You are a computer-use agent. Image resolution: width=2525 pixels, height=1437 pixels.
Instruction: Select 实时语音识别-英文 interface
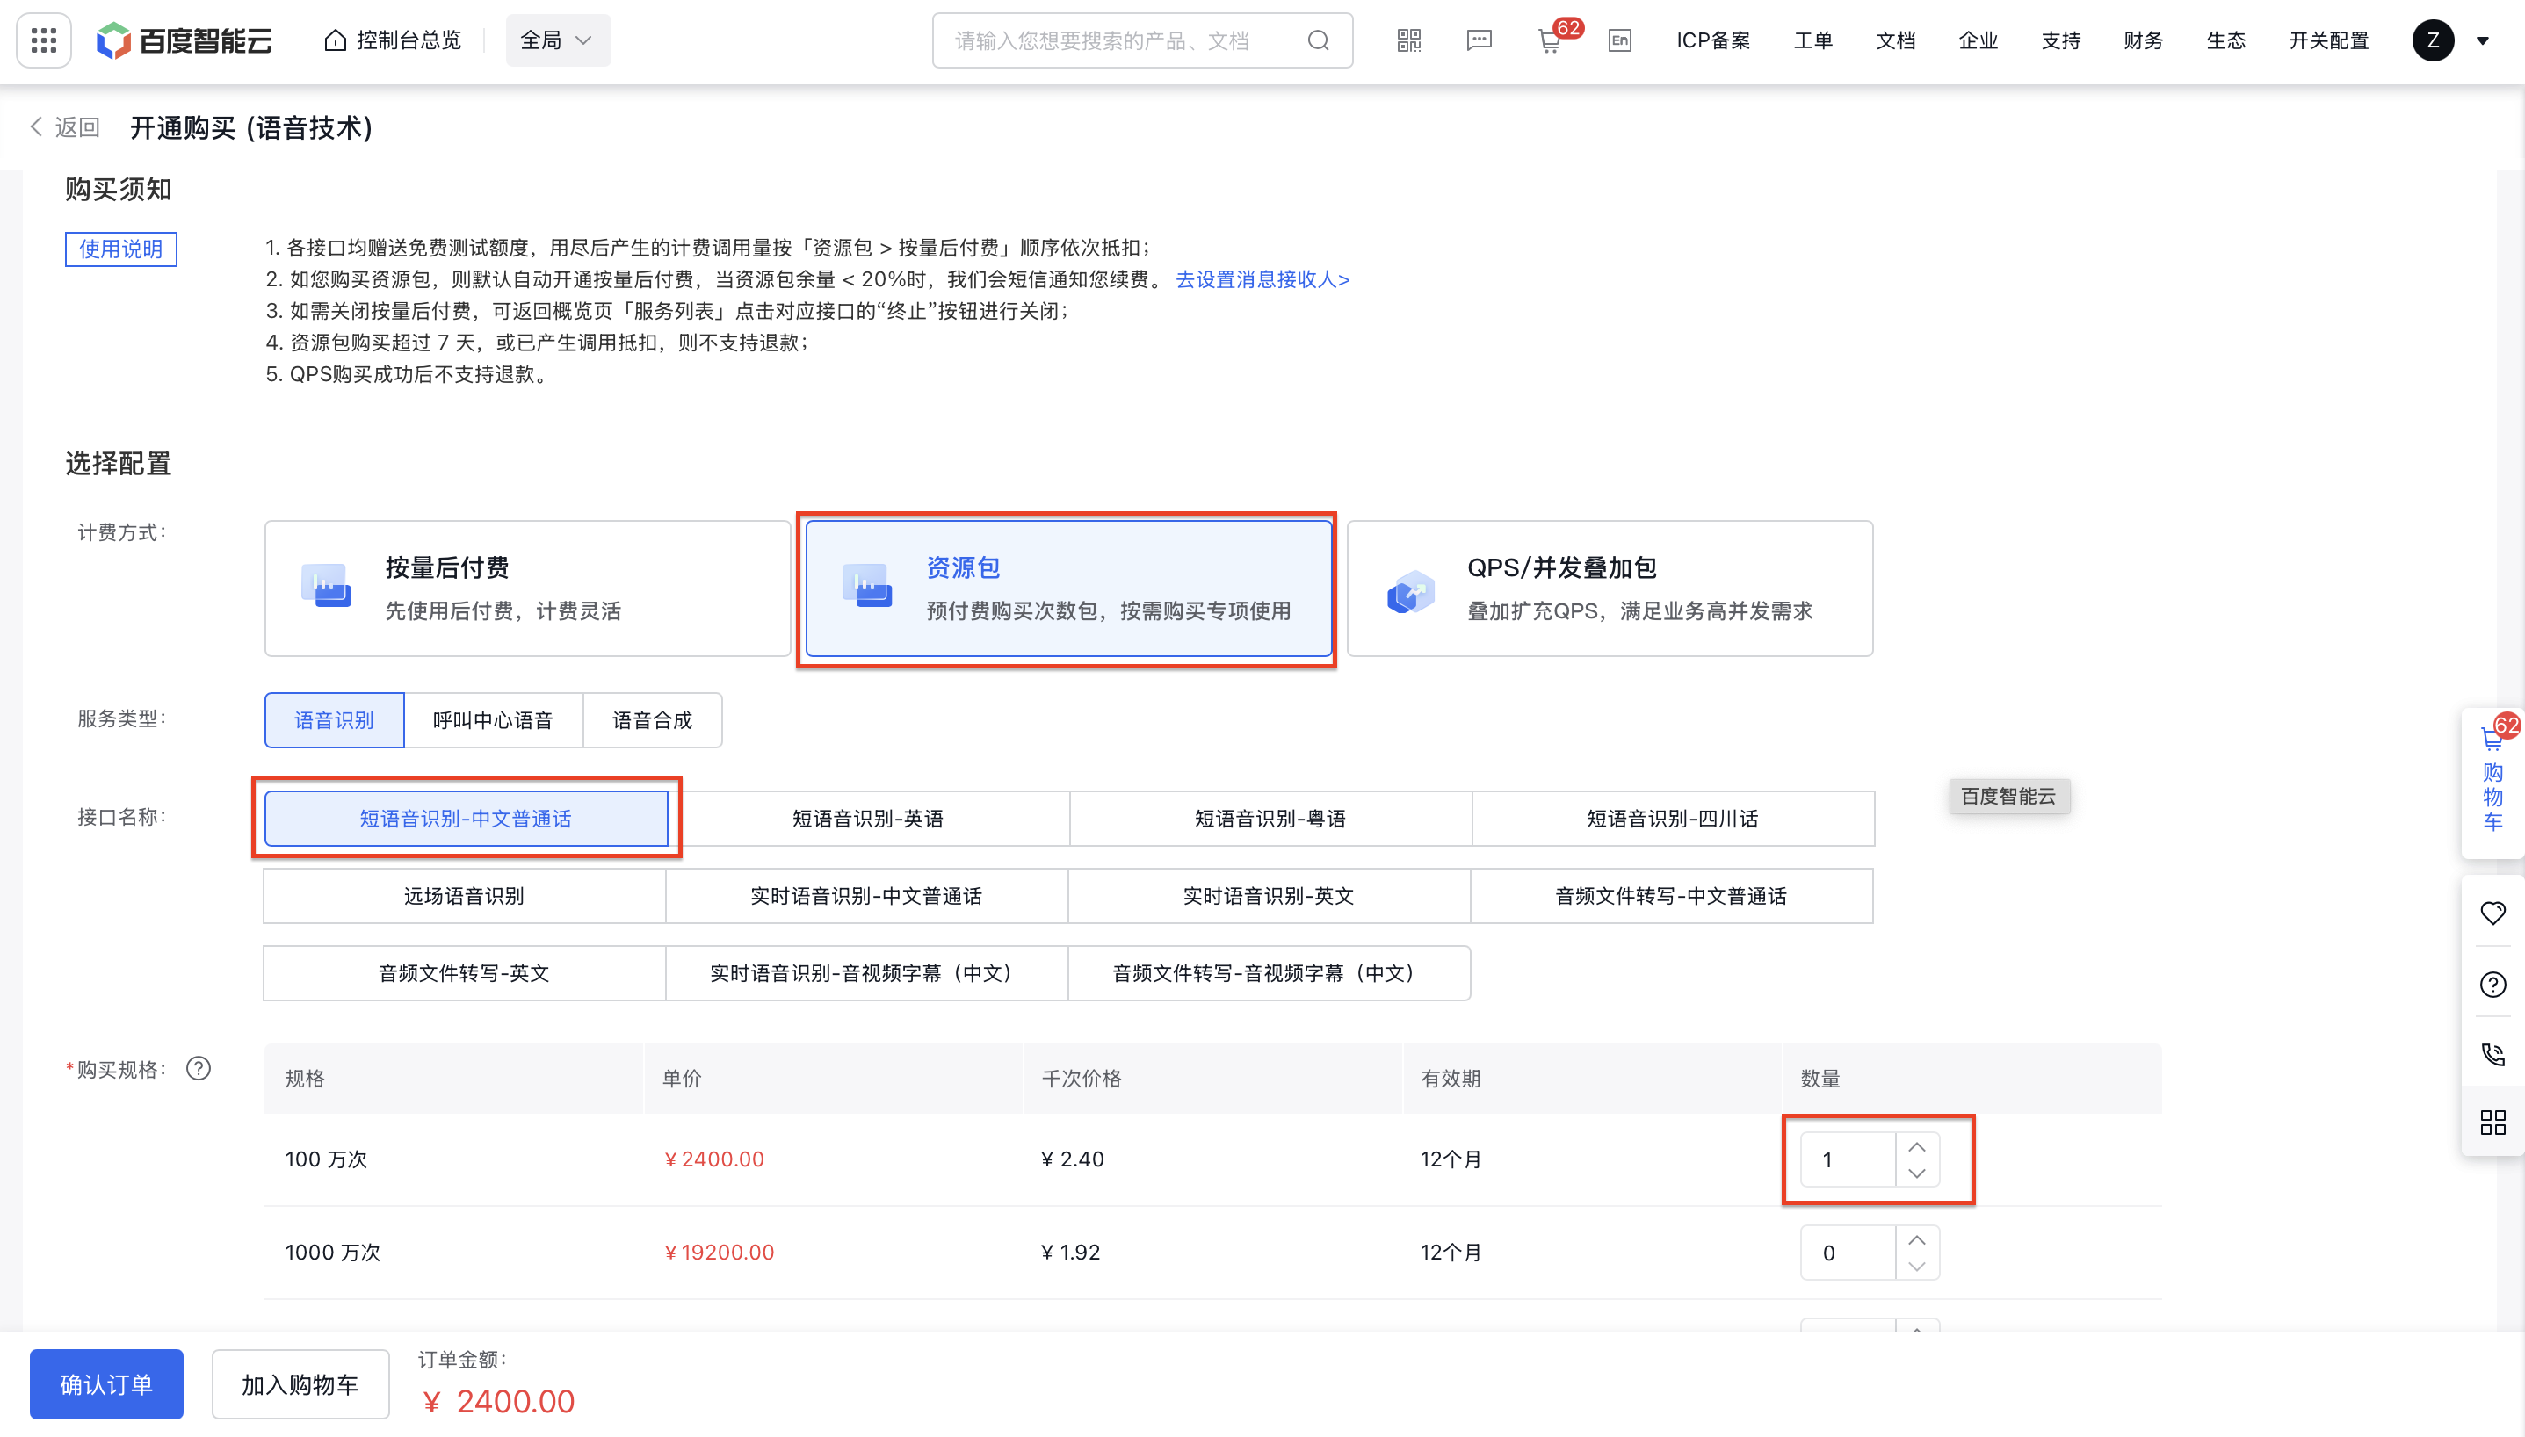coord(1269,896)
